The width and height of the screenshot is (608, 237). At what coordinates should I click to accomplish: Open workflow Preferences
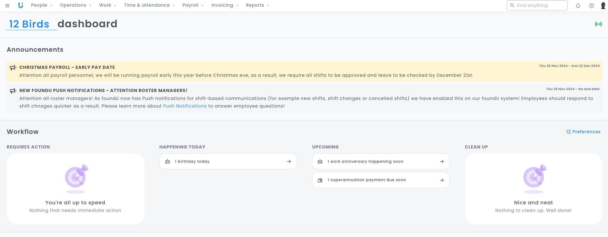[583, 132]
